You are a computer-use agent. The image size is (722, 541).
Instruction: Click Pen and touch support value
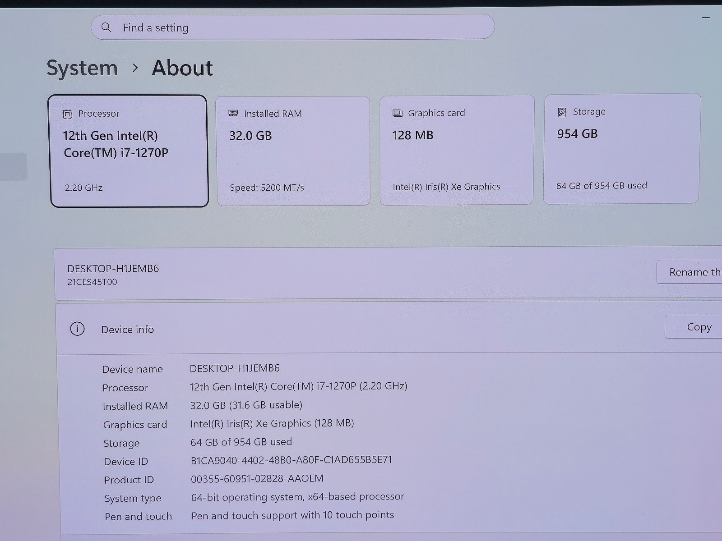[293, 515]
